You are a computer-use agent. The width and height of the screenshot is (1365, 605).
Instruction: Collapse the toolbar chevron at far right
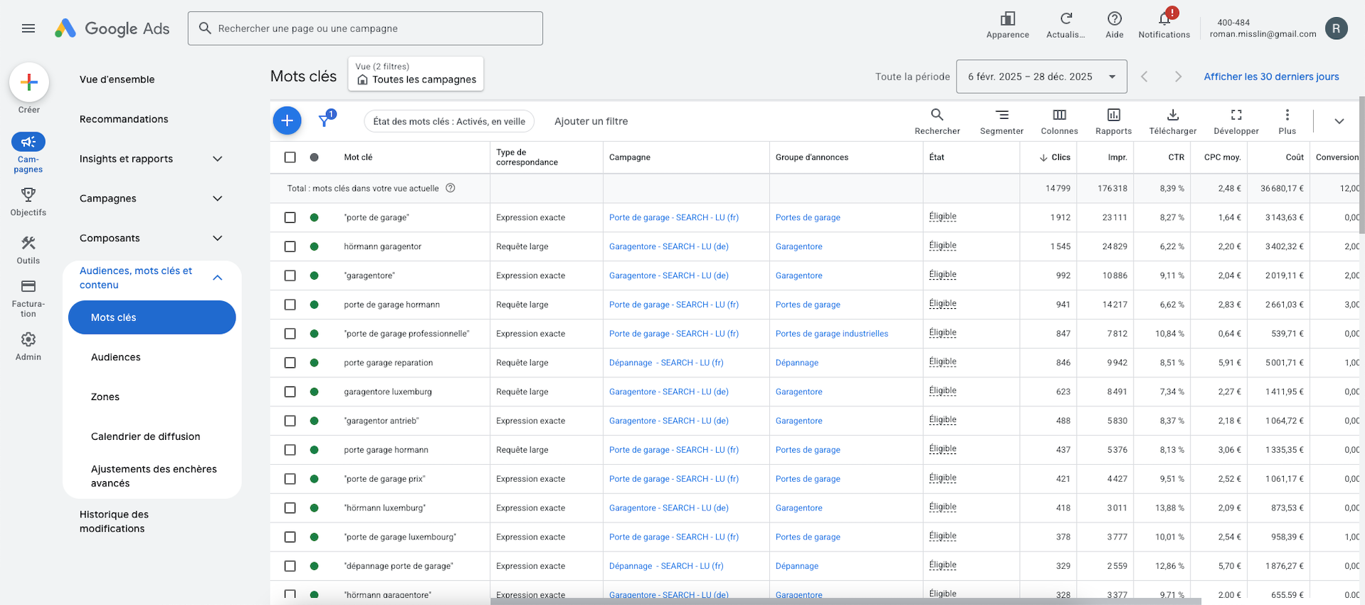point(1339,121)
